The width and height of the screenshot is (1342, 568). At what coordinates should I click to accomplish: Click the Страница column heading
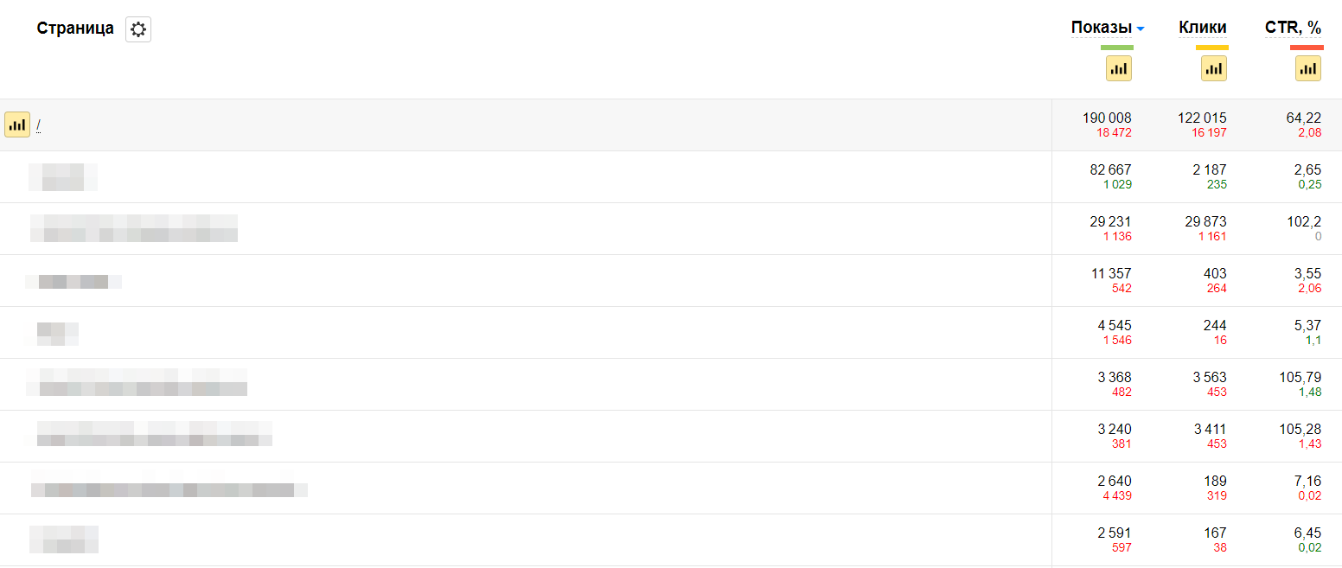tap(75, 29)
